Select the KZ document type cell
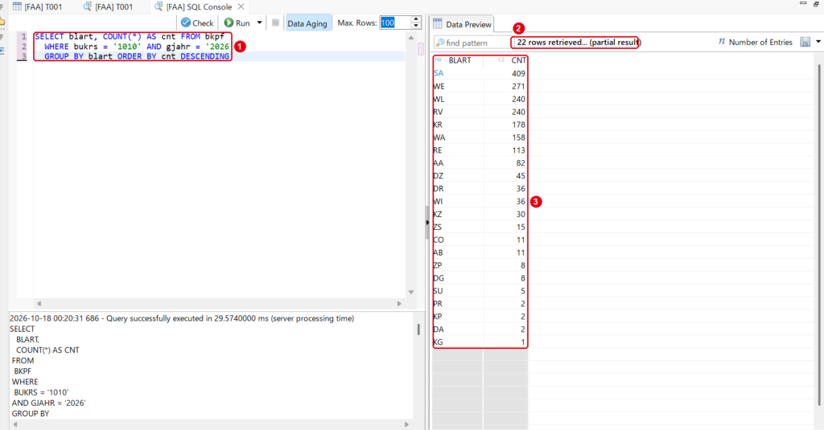Screen dimensions: 824x430 (x=458, y=215)
